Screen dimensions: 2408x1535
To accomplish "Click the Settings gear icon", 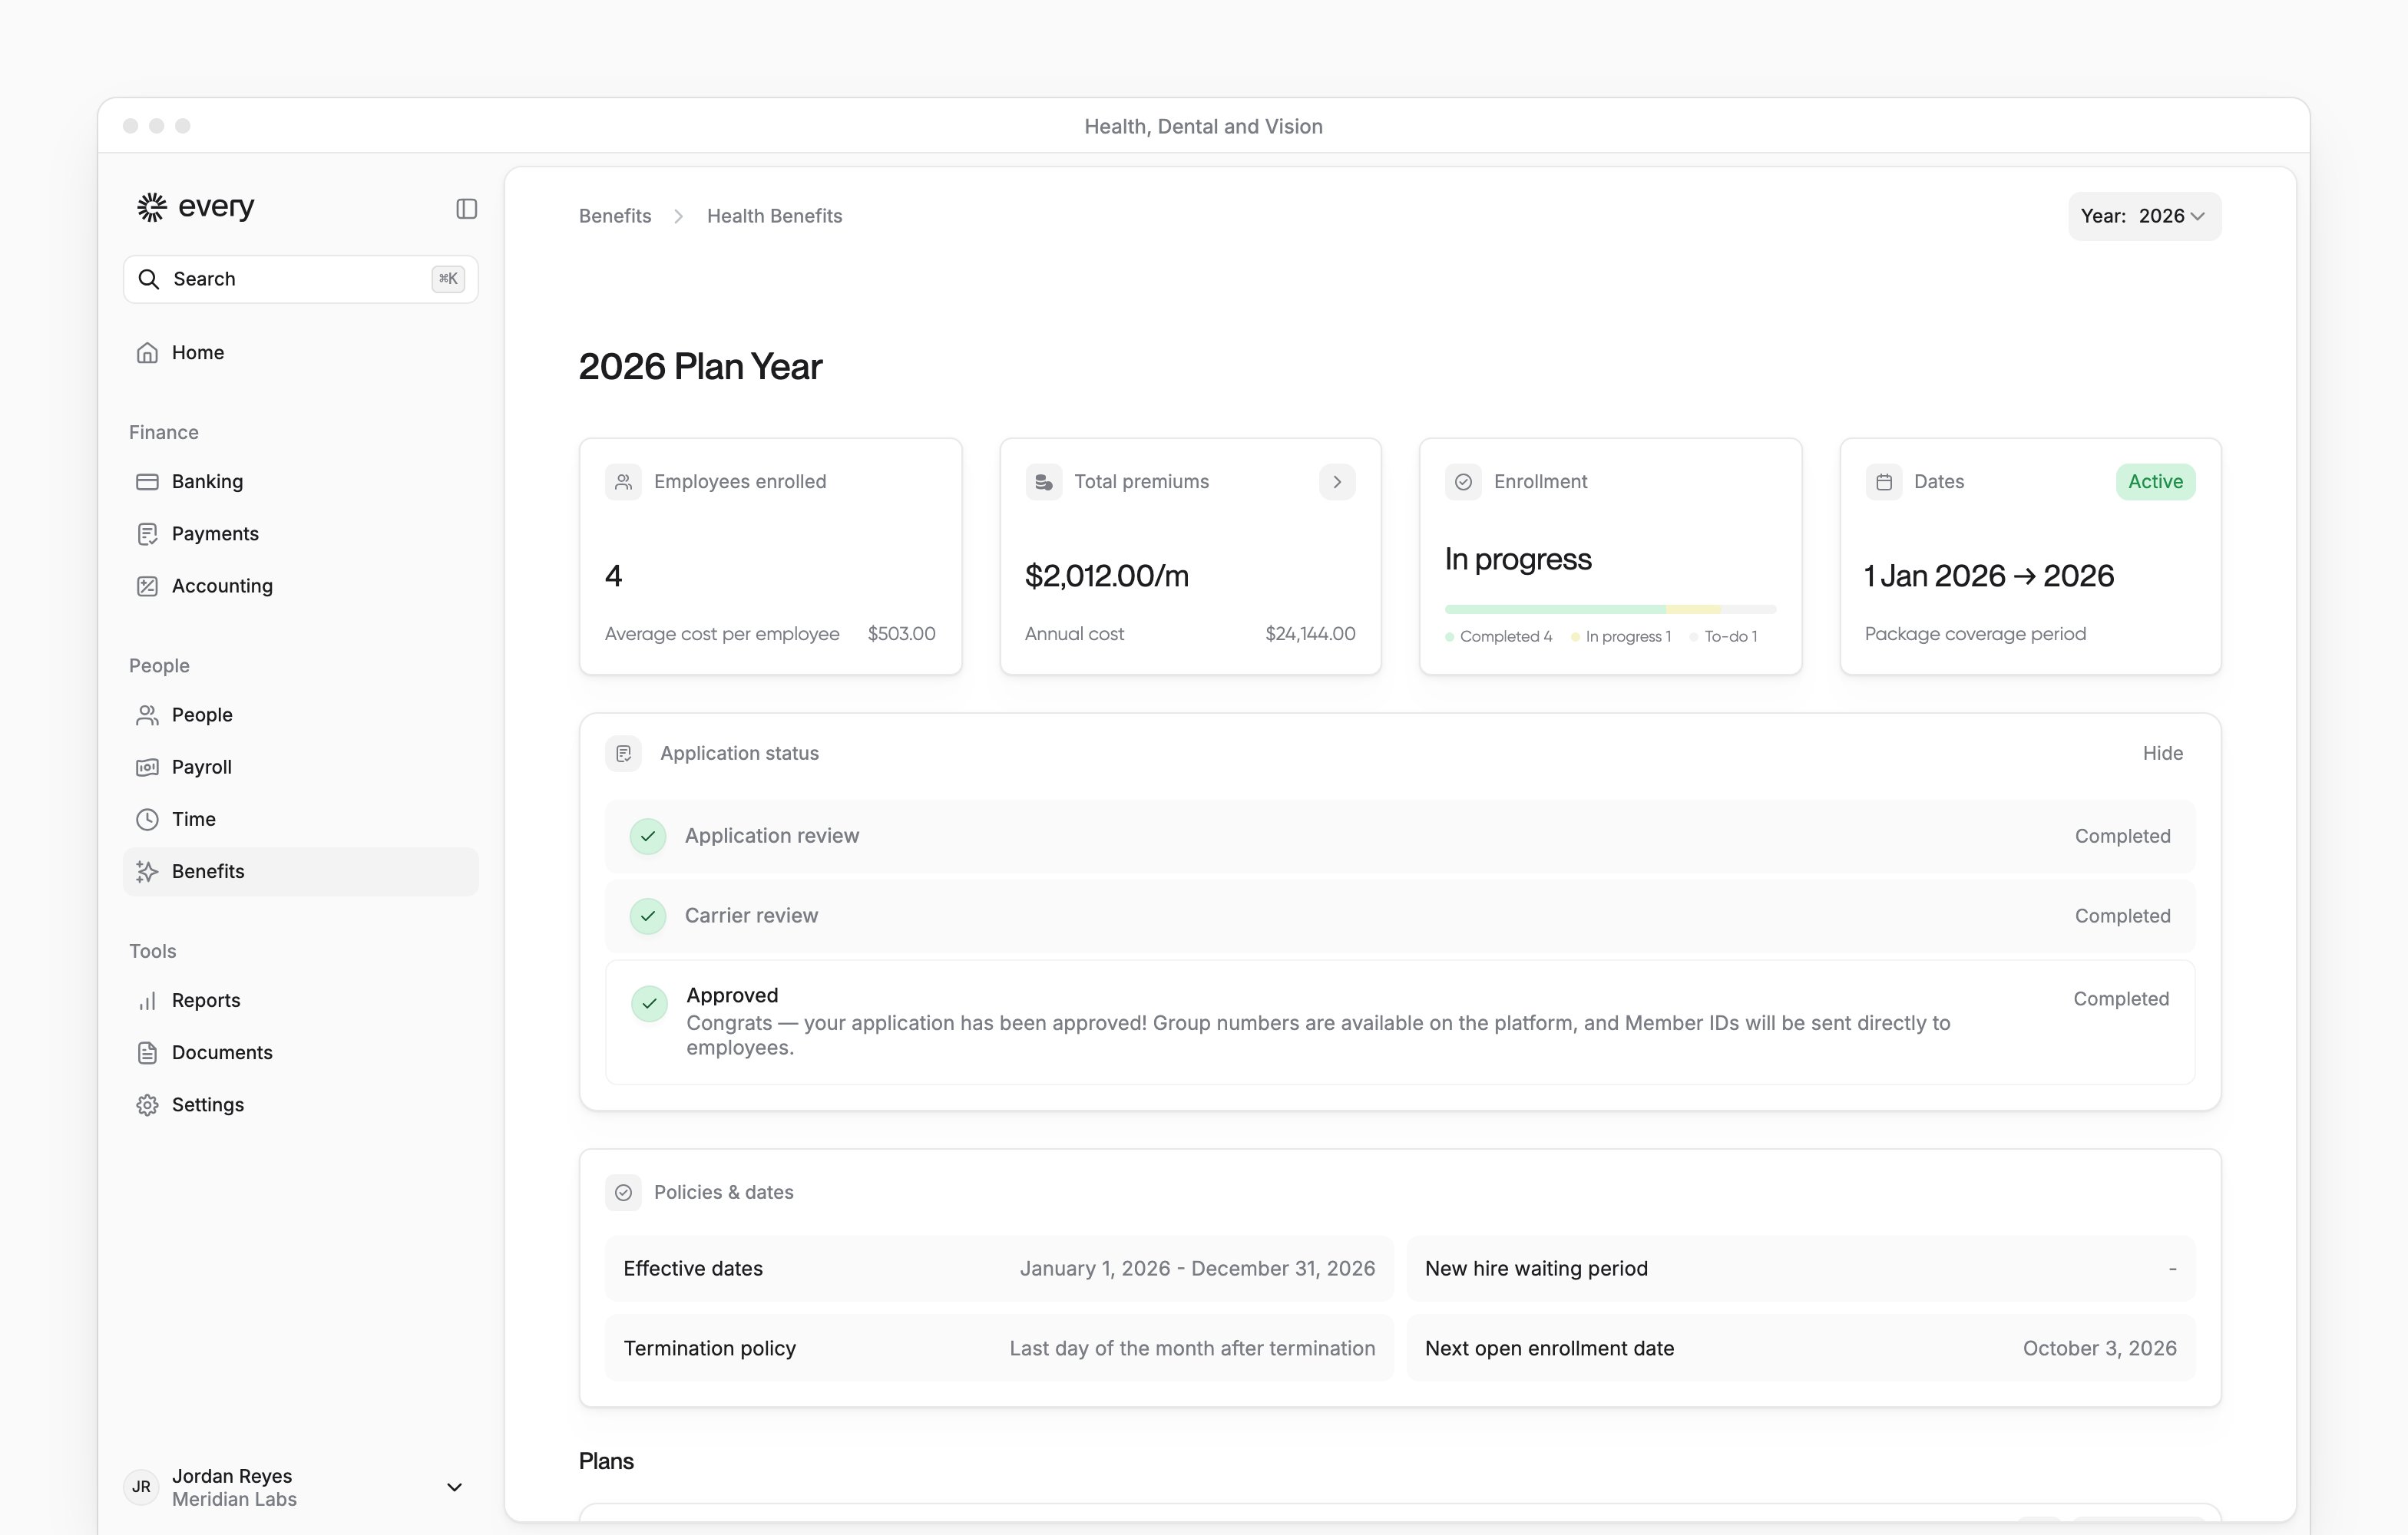I will point(147,1104).
